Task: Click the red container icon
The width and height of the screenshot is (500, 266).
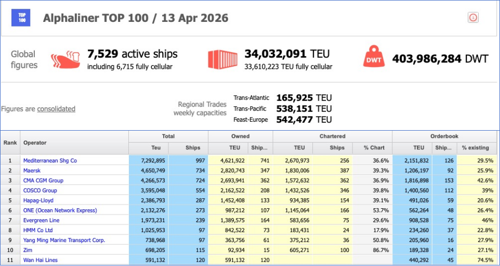Action: 222,59
